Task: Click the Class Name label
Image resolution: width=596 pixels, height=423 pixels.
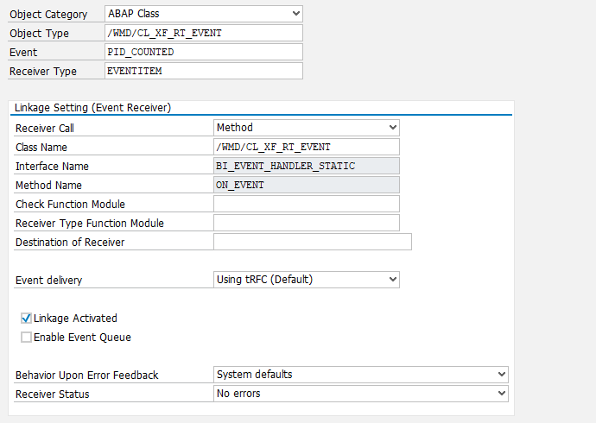Action: point(41,148)
